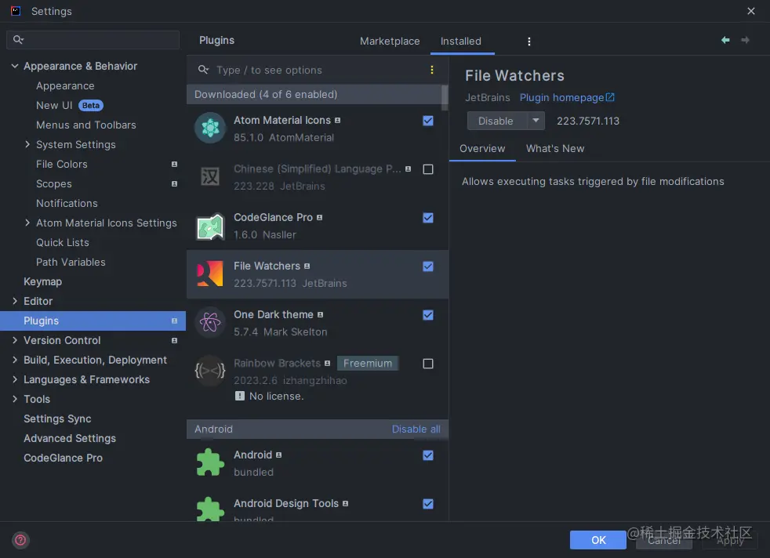Click the Rainbow Brackets plugin logo
This screenshot has height=558, width=770.
point(210,371)
